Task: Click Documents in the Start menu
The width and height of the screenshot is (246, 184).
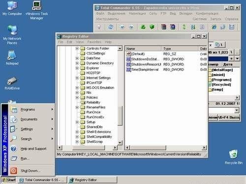Action: point(31,119)
